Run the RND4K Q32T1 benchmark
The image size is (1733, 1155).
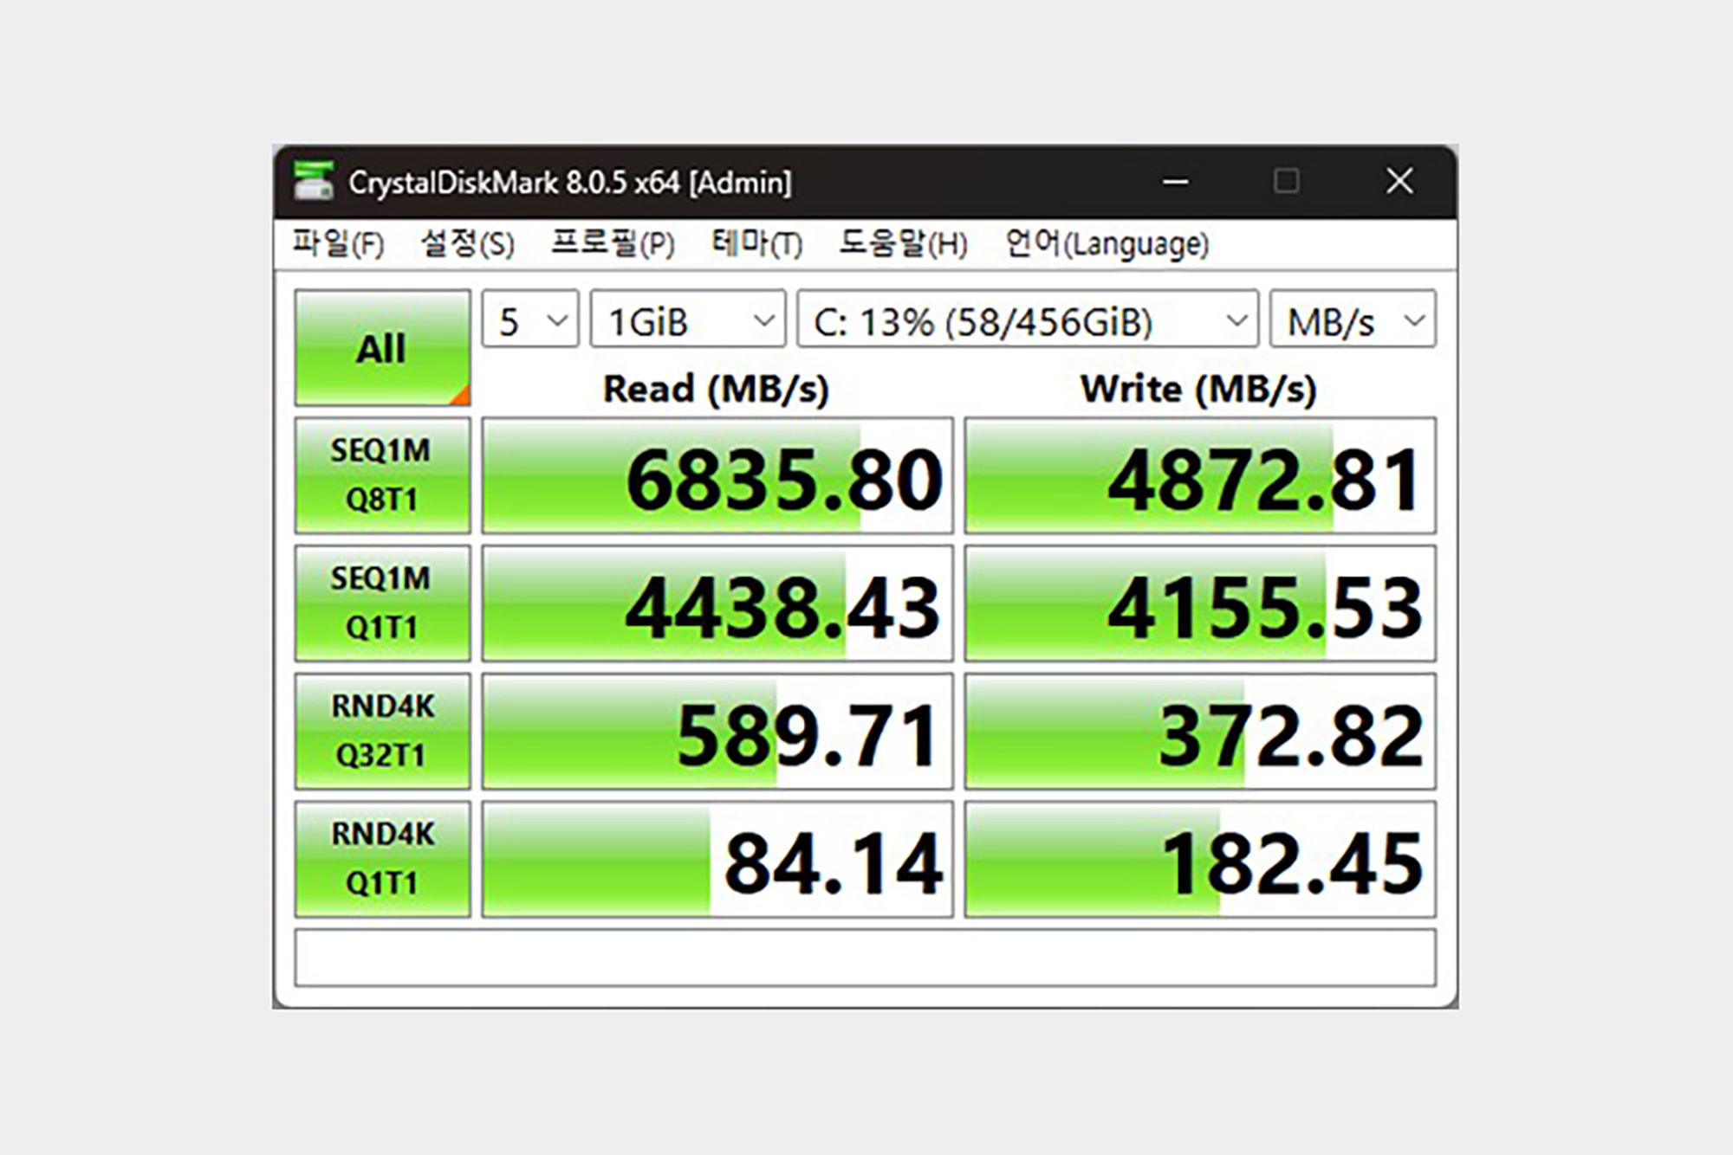382,731
